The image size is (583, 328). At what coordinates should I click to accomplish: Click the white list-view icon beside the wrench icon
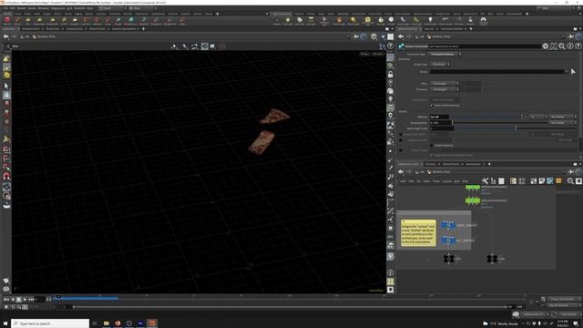coord(501,181)
